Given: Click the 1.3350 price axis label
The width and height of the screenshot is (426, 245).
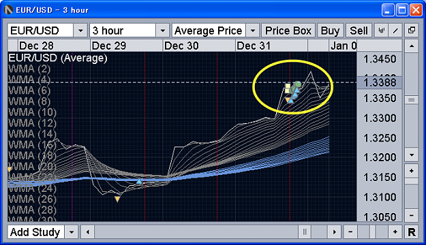Looking at the screenshot, I should click(x=380, y=98).
